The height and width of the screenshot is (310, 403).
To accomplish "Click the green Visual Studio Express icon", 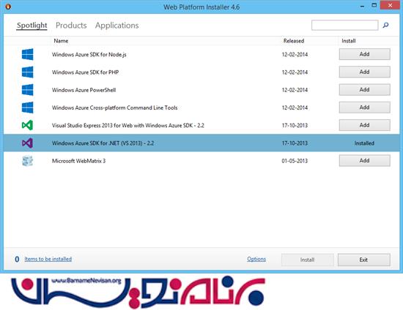I will click(28, 125).
